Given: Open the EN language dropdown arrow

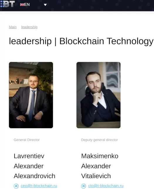Looking at the screenshot, I should (45, 5).
